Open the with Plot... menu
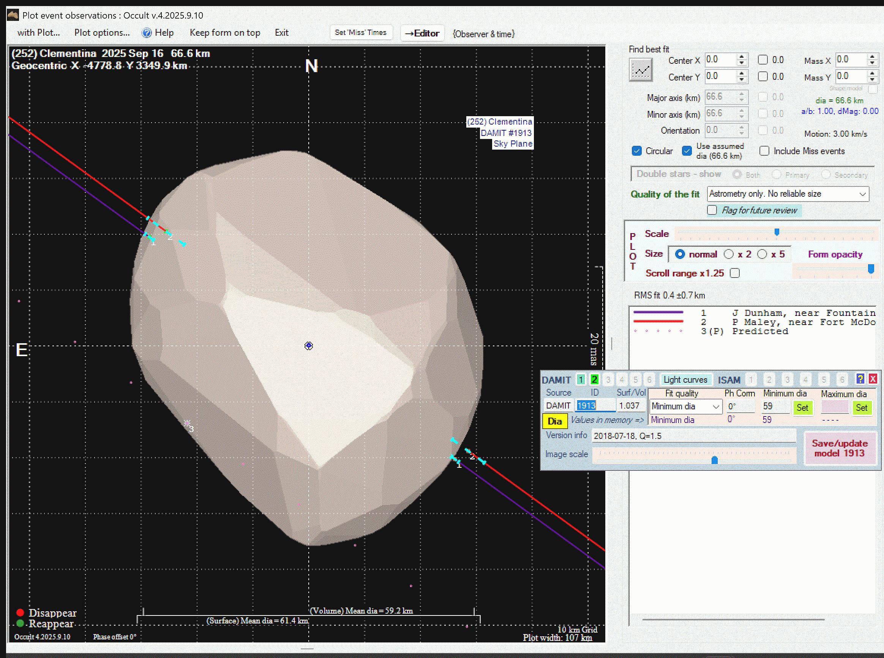The height and width of the screenshot is (658, 884). (38, 33)
